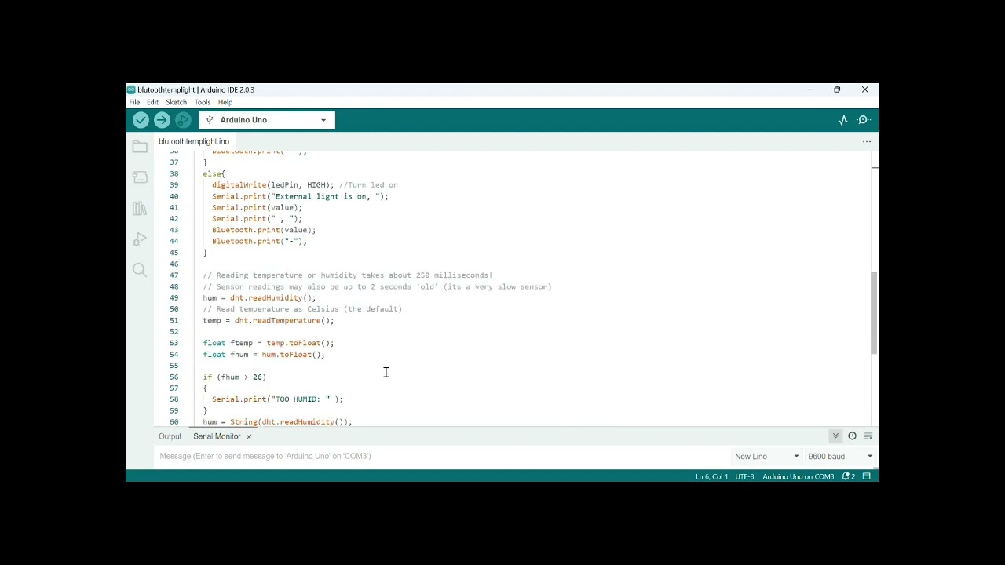Start the Debug tool in toolbar

pos(183,120)
